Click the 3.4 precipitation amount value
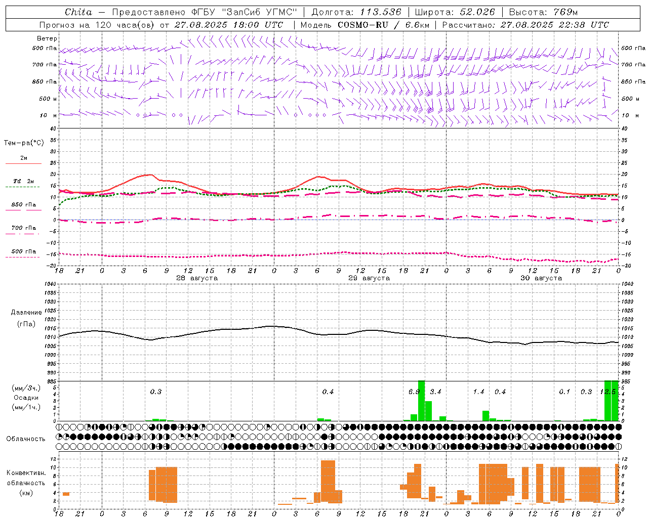648x518 pixels. tap(435, 392)
